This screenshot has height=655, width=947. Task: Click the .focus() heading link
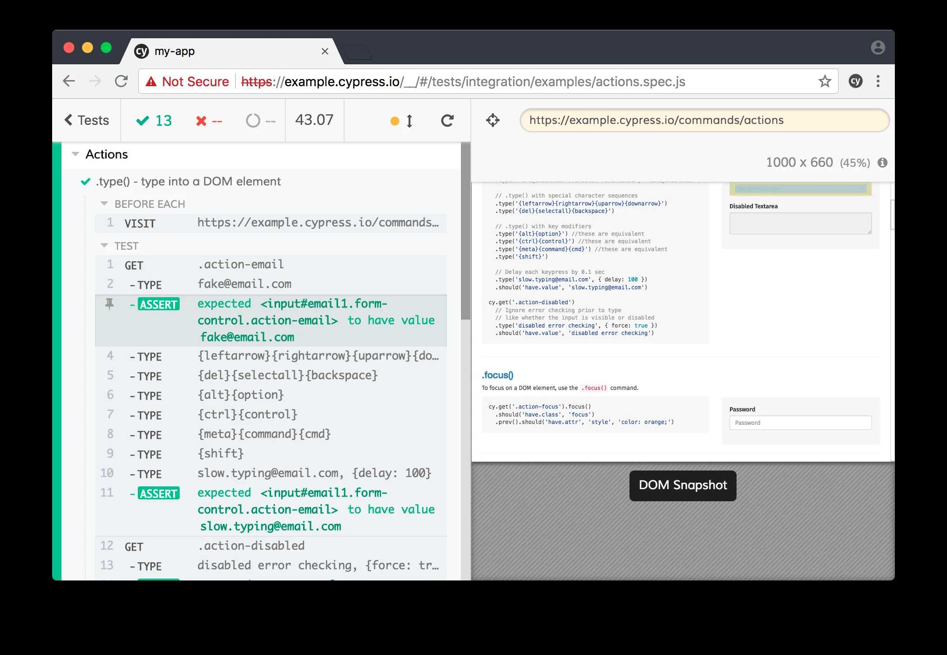[x=497, y=375]
